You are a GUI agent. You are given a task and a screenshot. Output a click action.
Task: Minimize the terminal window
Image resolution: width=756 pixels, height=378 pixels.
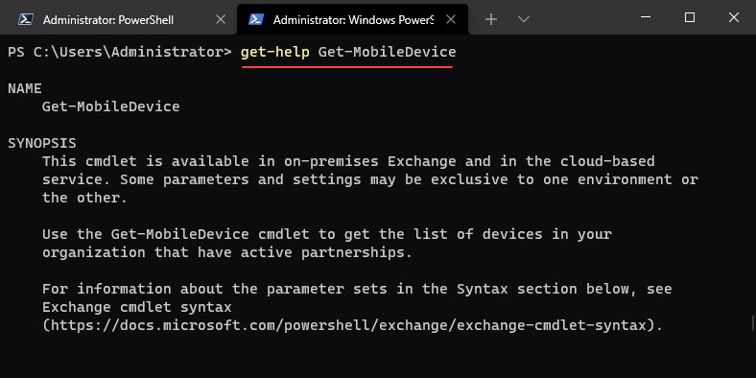(x=646, y=17)
